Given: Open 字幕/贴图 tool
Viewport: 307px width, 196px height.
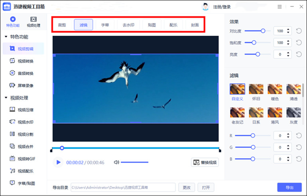Looking at the screenshot, I should 23,183.
